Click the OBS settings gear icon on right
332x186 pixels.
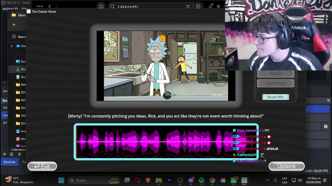(x=326, y=127)
